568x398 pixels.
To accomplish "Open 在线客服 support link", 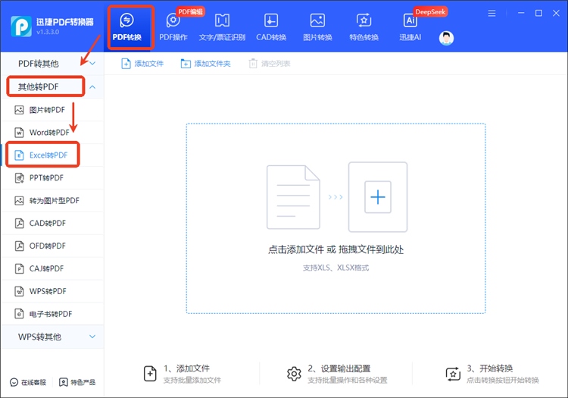I will pyautogui.click(x=28, y=382).
